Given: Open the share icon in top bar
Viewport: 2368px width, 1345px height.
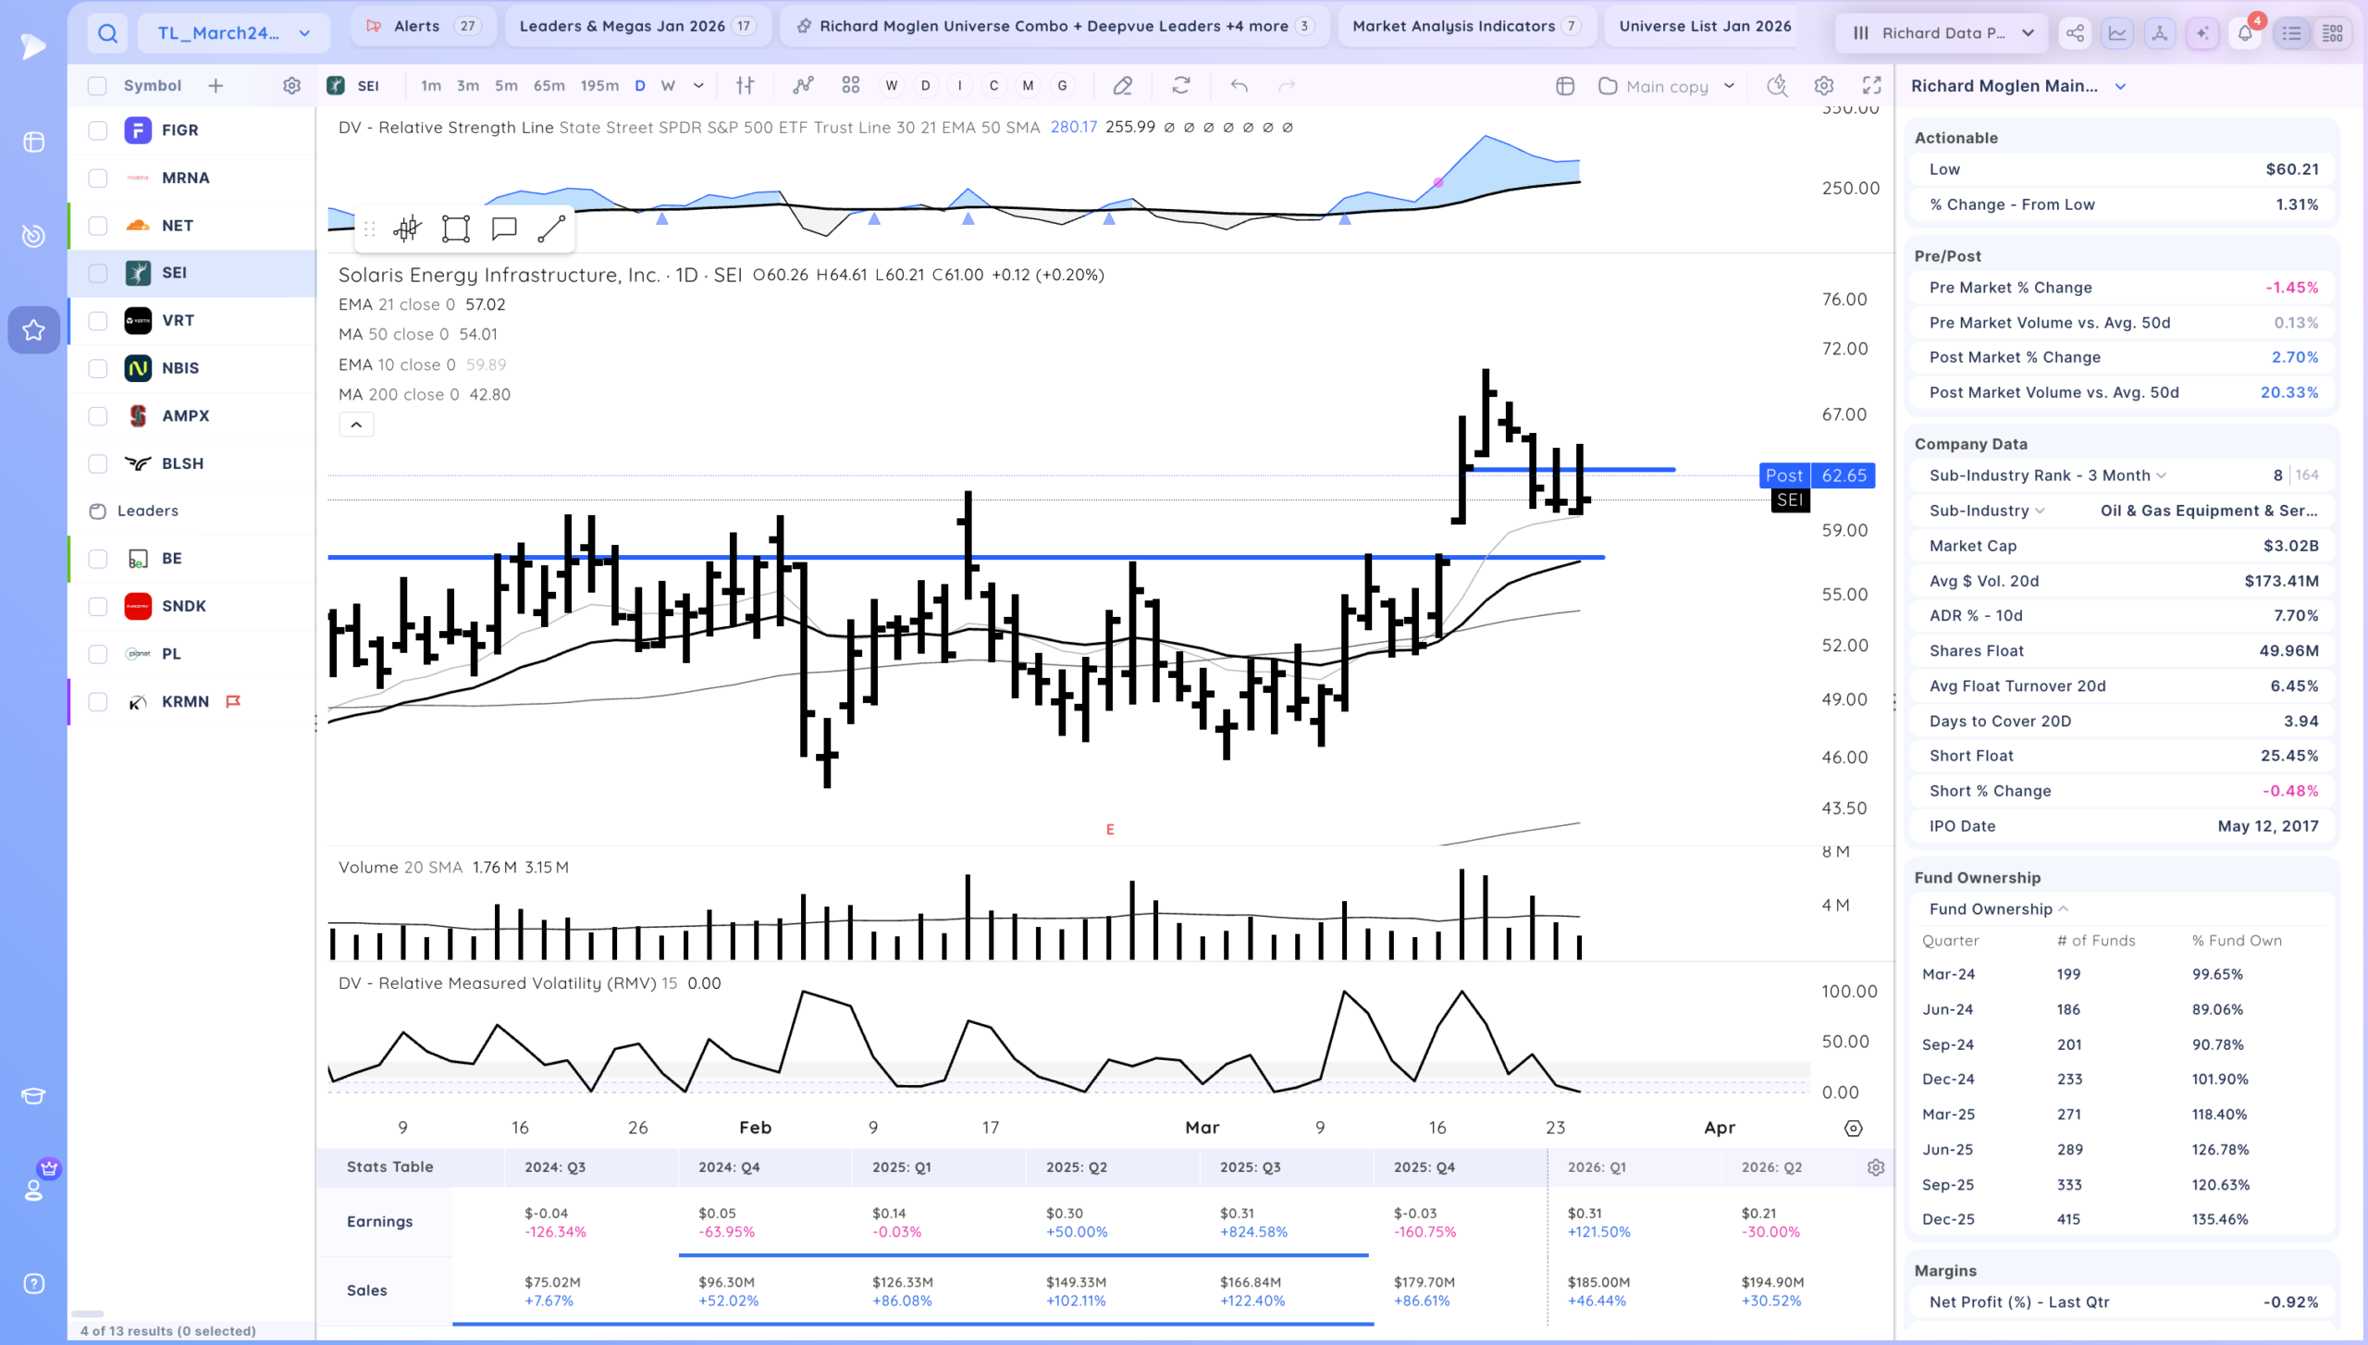Looking at the screenshot, I should pyautogui.click(x=2075, y=33).
